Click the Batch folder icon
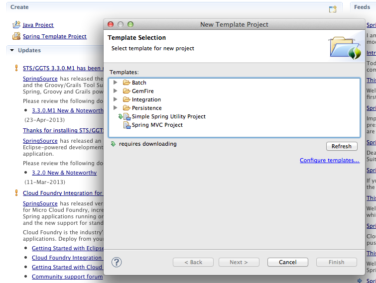 [x=126, y=83]
